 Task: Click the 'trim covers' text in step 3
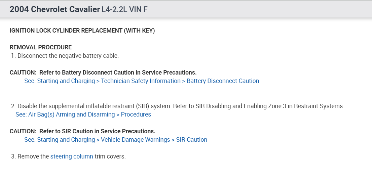pos(110,156)
